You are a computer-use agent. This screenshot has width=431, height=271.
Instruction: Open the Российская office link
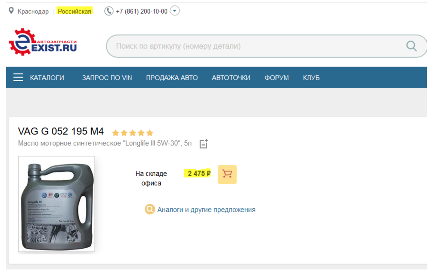[x=74, y=11]
